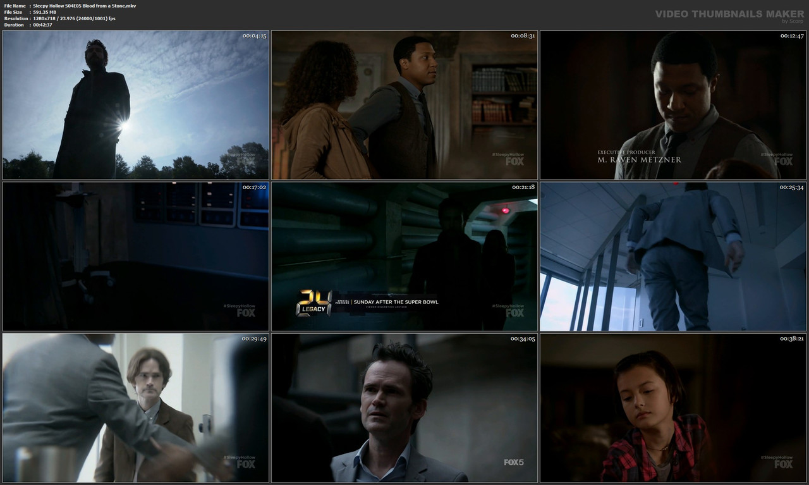809x485 pixels.
Task: Click the FOX logo in the 00:12:47 thumbnail
Action: (783, 161)
